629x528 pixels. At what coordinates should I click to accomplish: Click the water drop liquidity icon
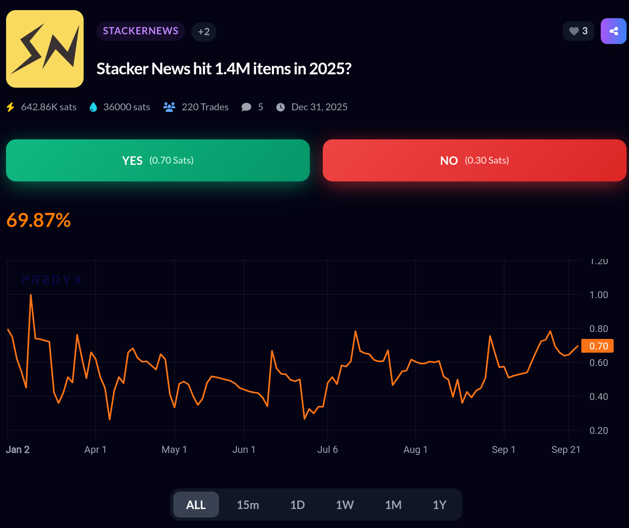click(93, 107)
